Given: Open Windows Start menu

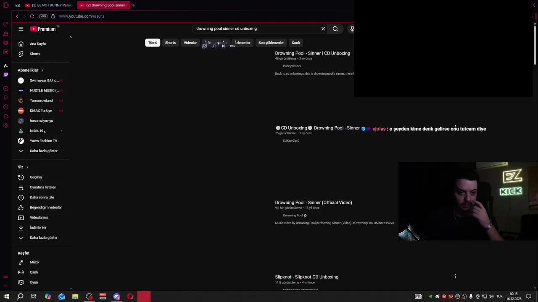Looking at the screenshot, I should point(7,297).
